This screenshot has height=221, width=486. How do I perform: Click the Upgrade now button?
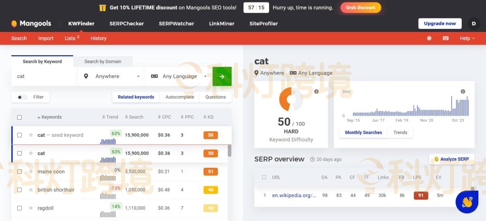(440, 24)
